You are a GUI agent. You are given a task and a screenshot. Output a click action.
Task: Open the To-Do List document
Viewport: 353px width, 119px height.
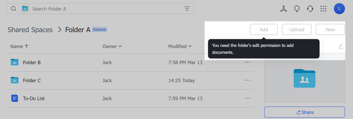tap(34, 98)
